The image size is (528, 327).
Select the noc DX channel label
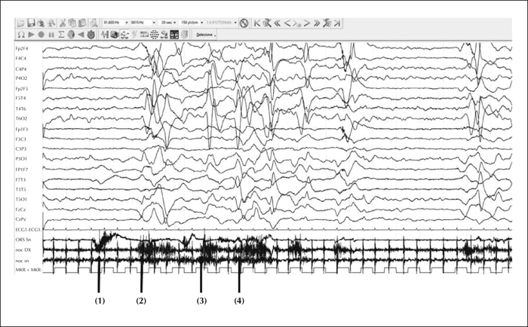(23, 250)
